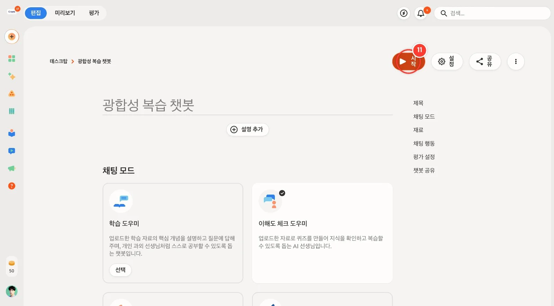This screenshot has width=554, height=306.
Task: Click the green megaphone announcements icon
Action: 12,168
